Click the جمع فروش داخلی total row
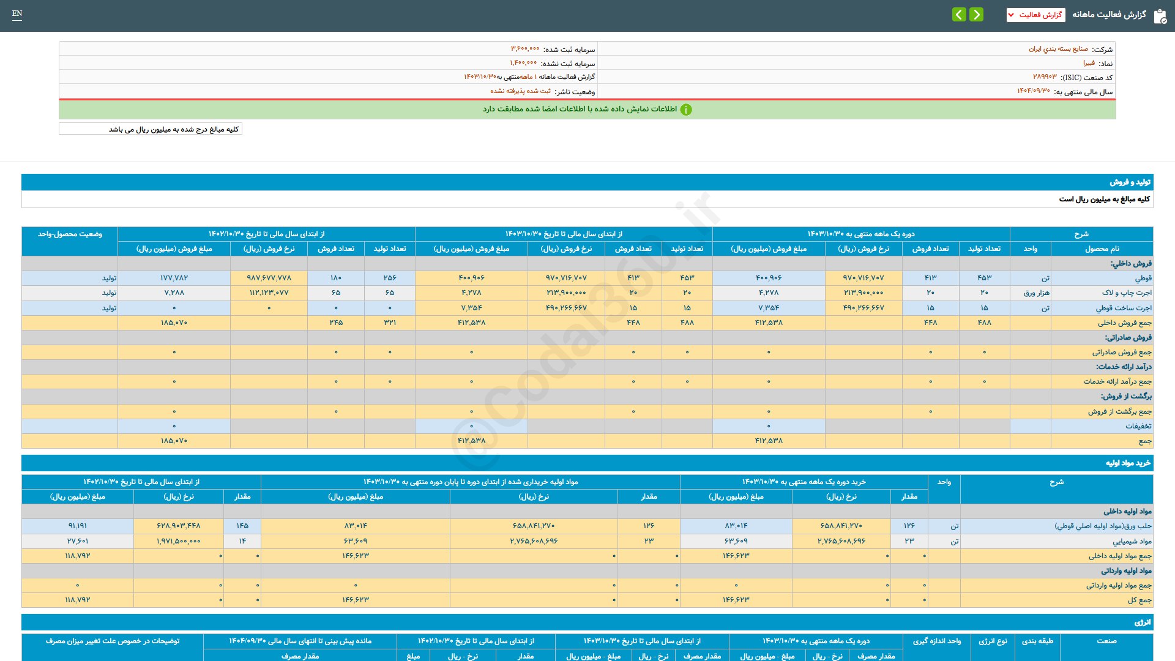 pyautogui.click(x=1124, y=323)
